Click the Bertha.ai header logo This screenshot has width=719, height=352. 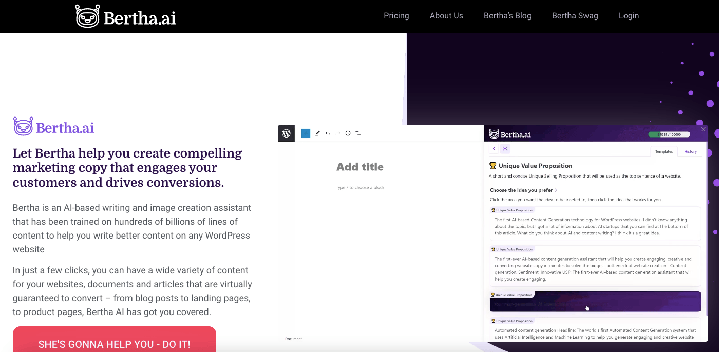point(126,16)
